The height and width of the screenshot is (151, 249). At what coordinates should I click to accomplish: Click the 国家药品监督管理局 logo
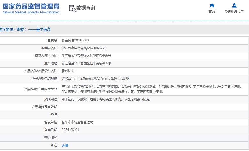[x=31, y=8]
